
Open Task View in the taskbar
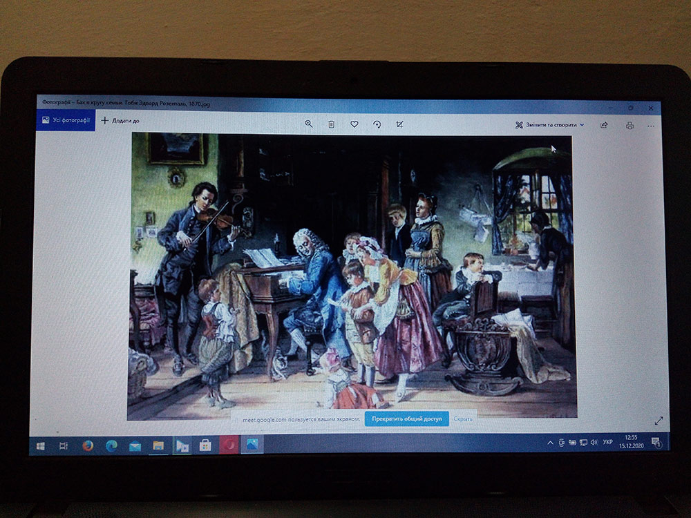64,445
